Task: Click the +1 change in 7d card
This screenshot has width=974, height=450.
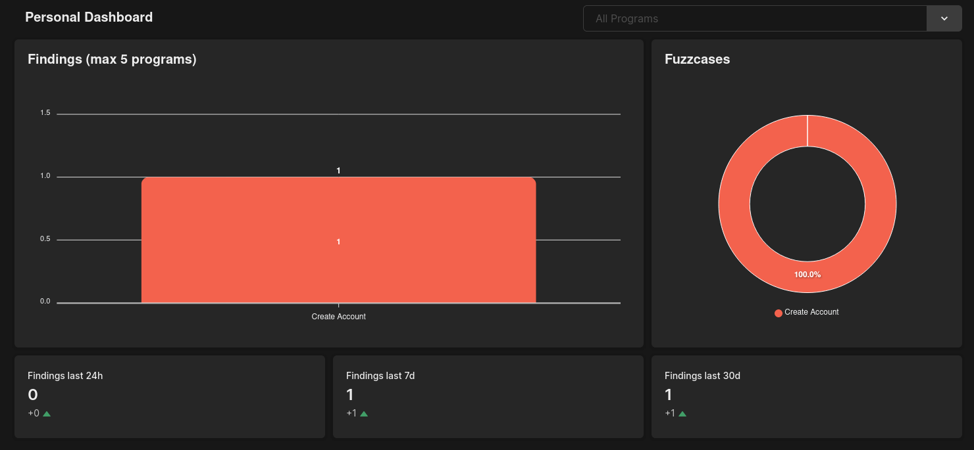Action: click(352, 413)
